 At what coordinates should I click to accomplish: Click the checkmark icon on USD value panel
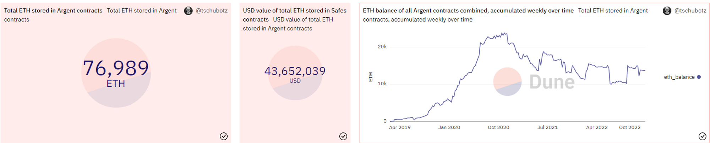click(343, 136)
